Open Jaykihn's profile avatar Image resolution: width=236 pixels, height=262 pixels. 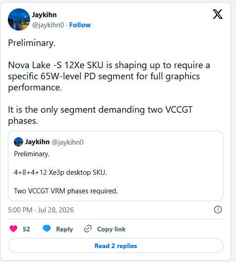click(x=19, y=19)
